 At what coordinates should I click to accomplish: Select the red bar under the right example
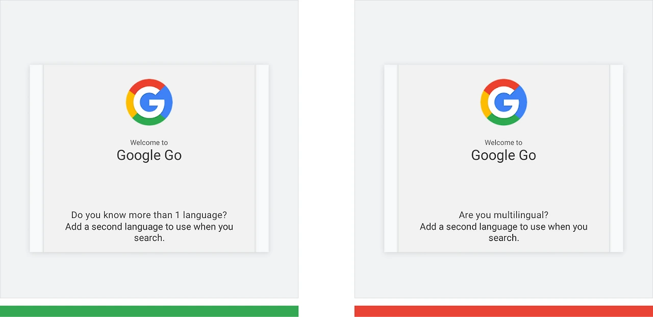504,311
